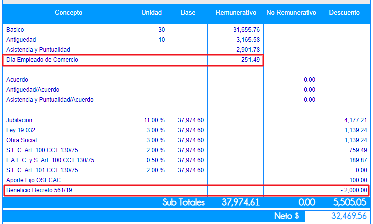This screenshot has height=224, width=373.
Task: Select the F.A.E.C. y S. Art. 100 row label
Action: click(x=50, y=160)
